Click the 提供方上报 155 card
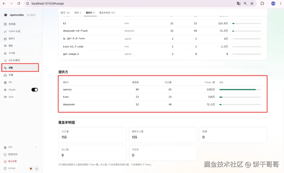284x173 pixels. [163, 135]
